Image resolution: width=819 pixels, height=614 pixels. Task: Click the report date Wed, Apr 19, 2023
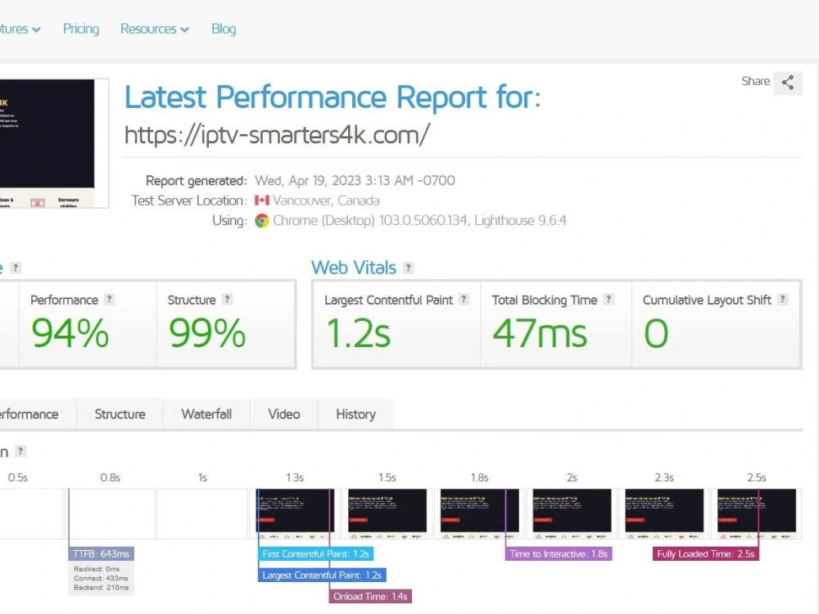tap(306, 181)
